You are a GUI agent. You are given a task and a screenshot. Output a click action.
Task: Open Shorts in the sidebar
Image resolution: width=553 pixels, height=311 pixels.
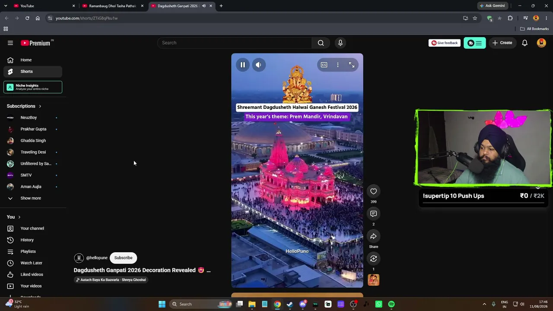click(x=33, y=71)
